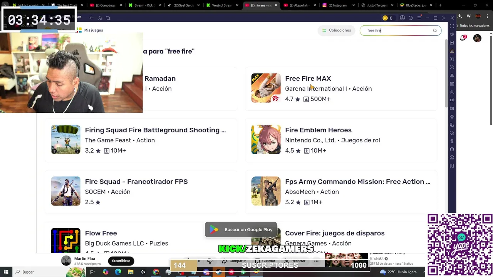Go to BlueStacks home icon
493x277 pixels.
[x=99, y=18]
